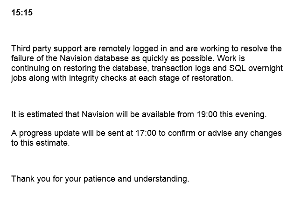Viewport: 308px width, 197px height.
Task: Click the '19:00' availability time
Action: tap(207, 114)
